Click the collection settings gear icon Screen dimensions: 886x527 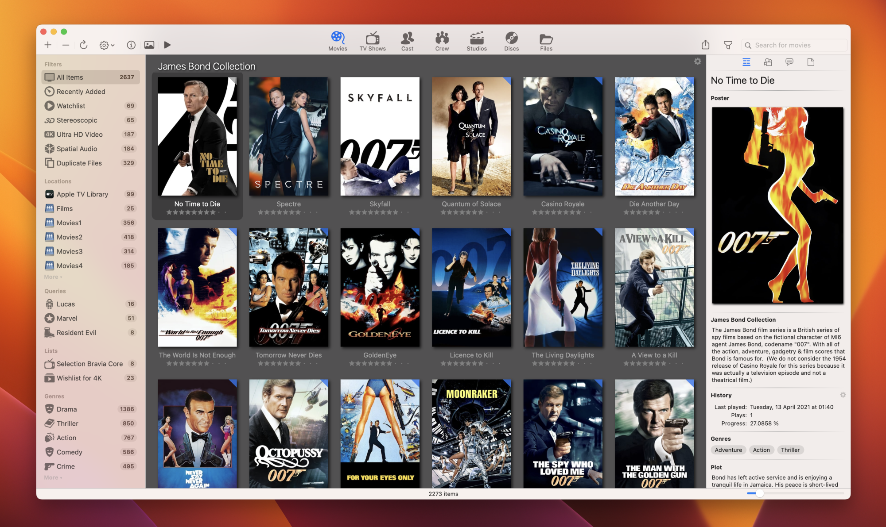[x=697, y=62]
